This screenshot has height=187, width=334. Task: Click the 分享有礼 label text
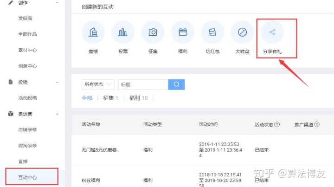tap(272, 52)
